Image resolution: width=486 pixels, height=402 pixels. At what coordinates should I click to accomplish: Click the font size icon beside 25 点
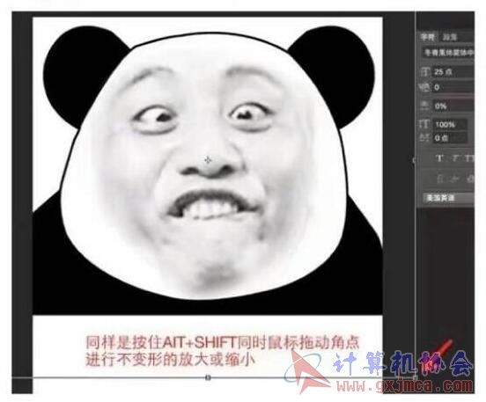pyautogui.click(x=424, y=72)
